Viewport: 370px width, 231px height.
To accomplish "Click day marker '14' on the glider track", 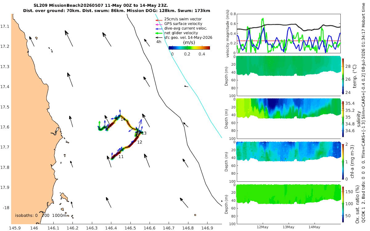I will coord(123,120).
